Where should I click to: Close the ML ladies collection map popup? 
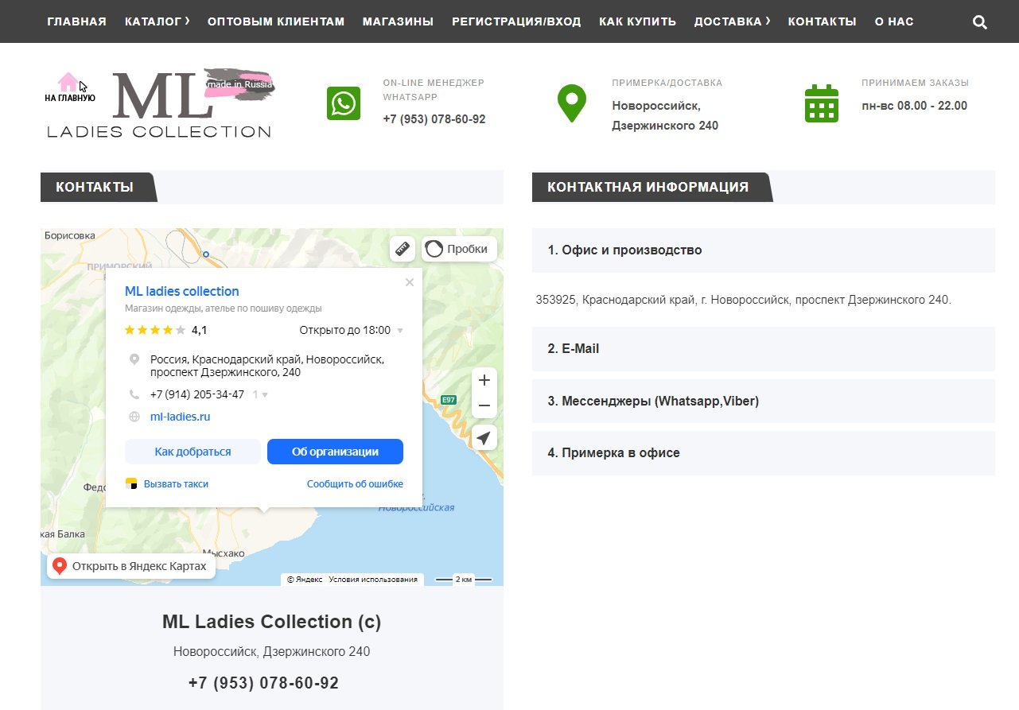[410, 282]
